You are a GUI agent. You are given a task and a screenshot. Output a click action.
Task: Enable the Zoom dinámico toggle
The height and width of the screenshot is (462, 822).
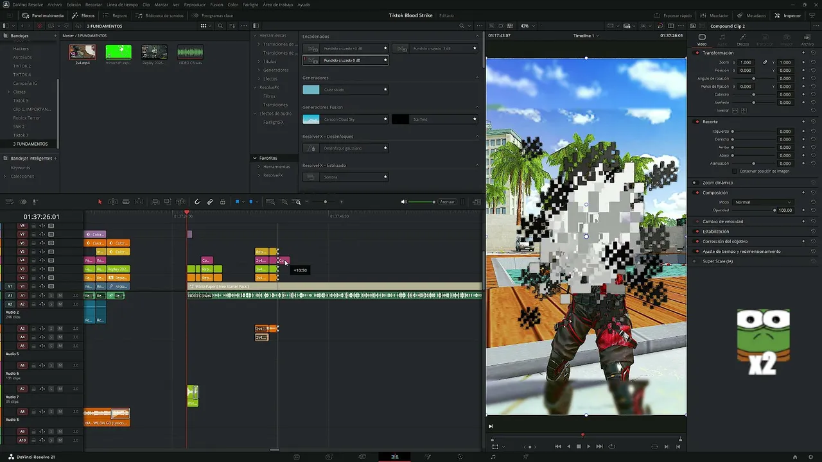697,183
